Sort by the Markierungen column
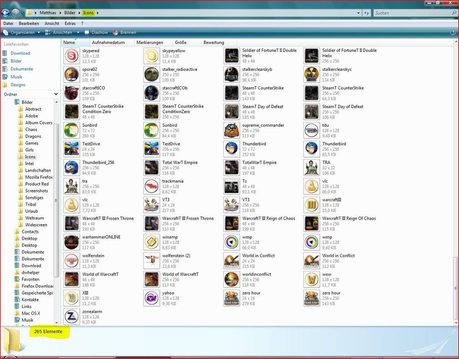The height and width of the screenshot is (359, 459). point(154,42)
